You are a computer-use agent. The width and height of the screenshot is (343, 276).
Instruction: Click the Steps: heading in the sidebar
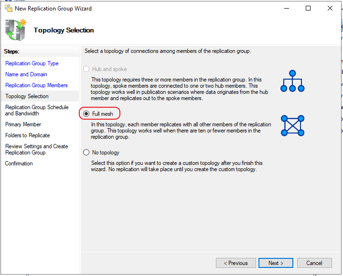pos(11,51)
